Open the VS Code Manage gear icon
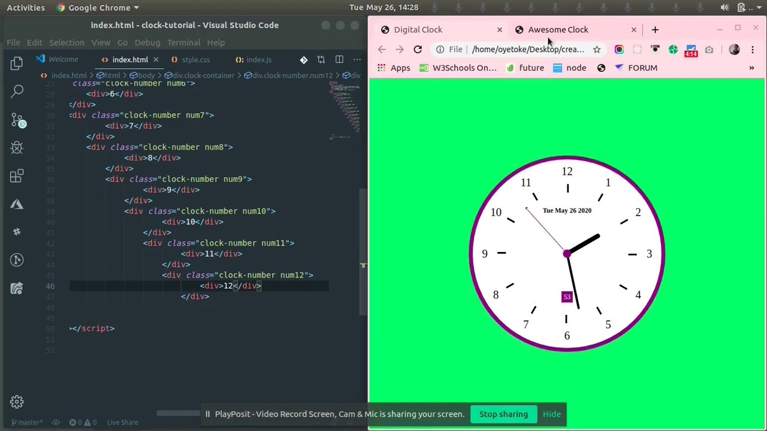The width and height of the screenshot is (767, 431). (17, 402)
